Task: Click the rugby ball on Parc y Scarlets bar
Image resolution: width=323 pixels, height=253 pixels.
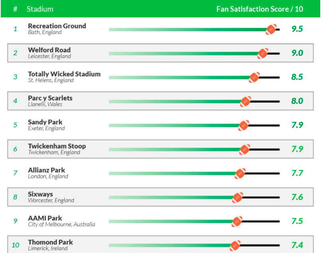Action: pos(246,101)
